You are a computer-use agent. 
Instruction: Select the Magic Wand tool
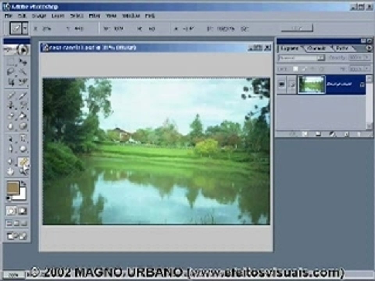tap(23, 71)
